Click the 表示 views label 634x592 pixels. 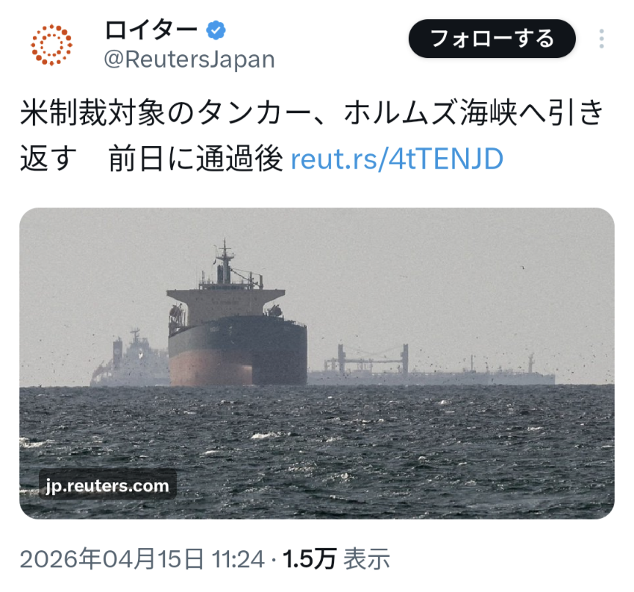click(366, 559)
